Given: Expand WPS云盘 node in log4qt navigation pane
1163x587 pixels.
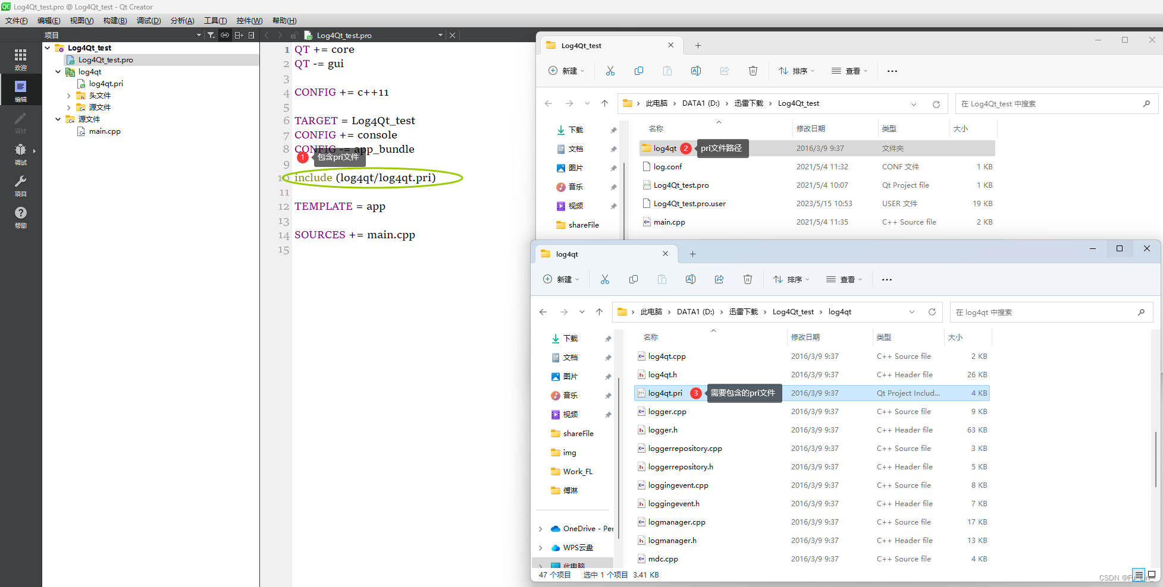Looking at the screenshot, I should [x=540, y=548].
